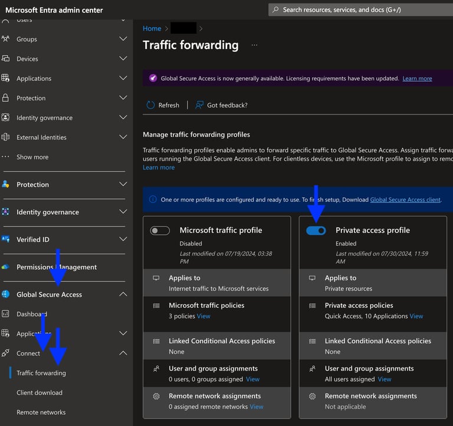This screenshot has height=426, width=453.
Task: Click the Protection lock icon
Action: (5, 98)
